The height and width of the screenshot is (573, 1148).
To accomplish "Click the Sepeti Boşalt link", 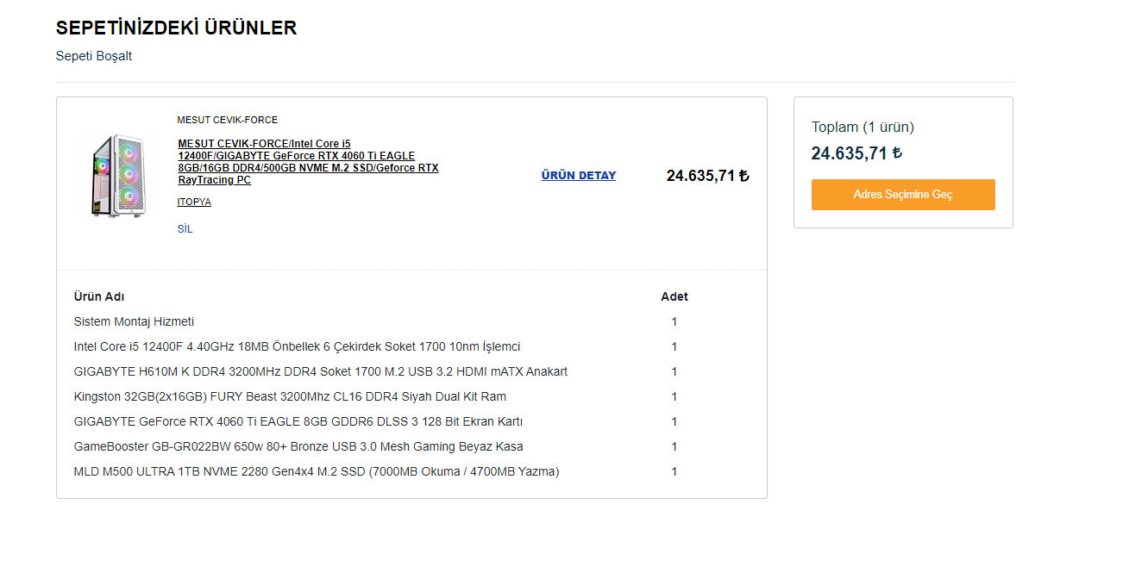I will [94, 56].
